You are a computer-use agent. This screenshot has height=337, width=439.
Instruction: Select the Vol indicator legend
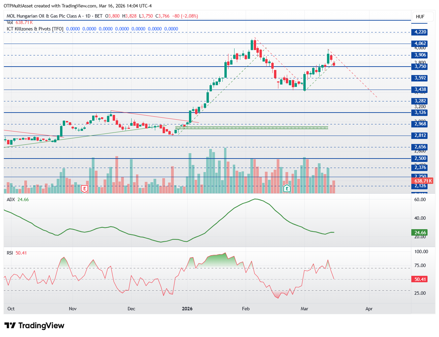[10, 22]
